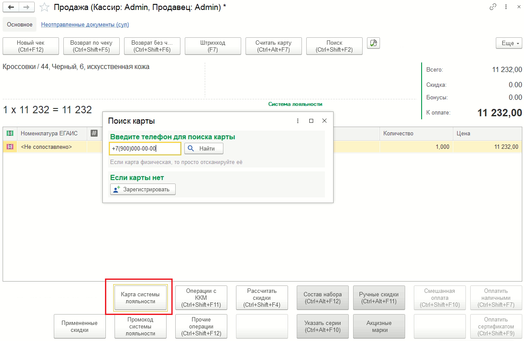Close the Поиск карты dialog
The width and height of the screenshot is (524, 341).
(324, 121)
